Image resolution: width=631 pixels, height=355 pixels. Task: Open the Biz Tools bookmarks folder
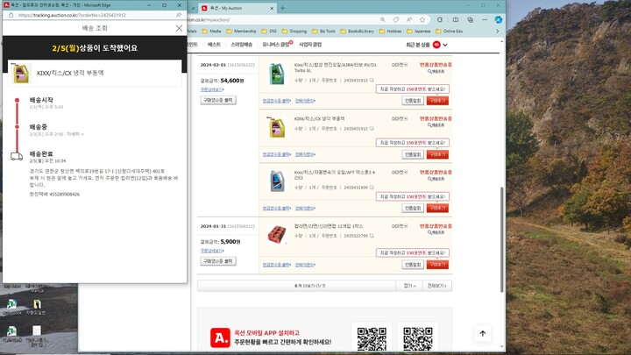[323, 31]
